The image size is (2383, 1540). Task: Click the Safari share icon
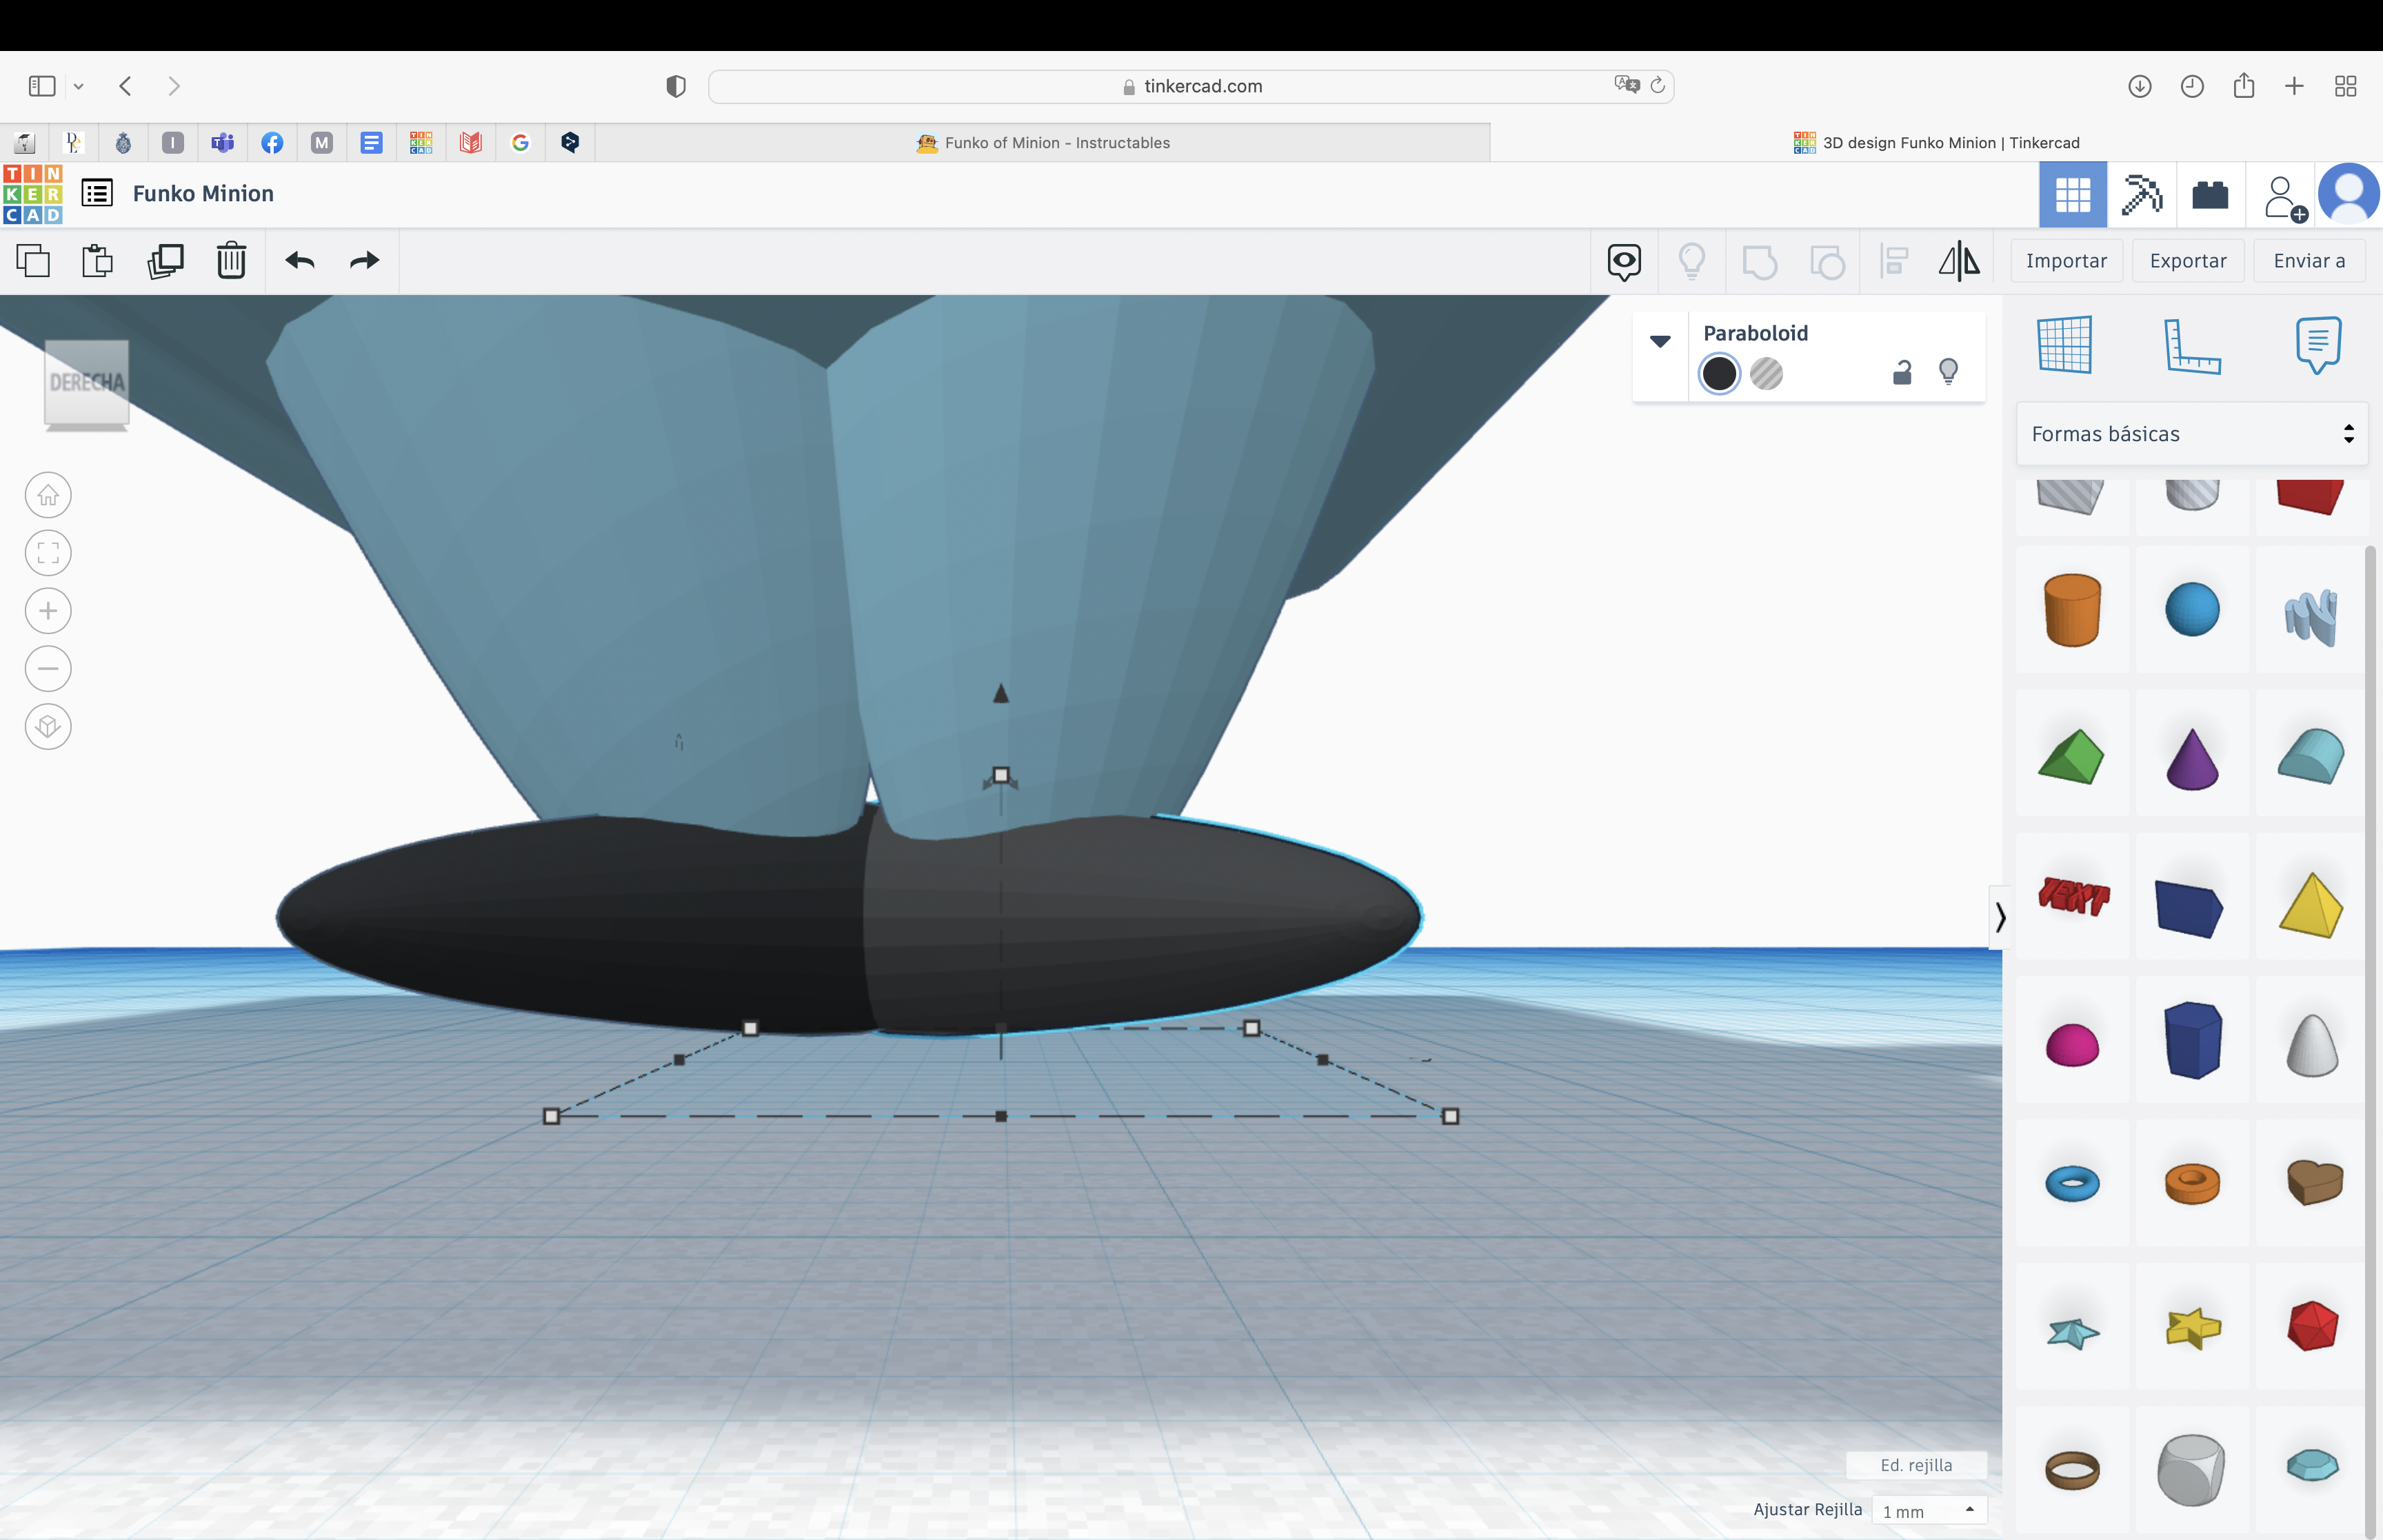2243,85
